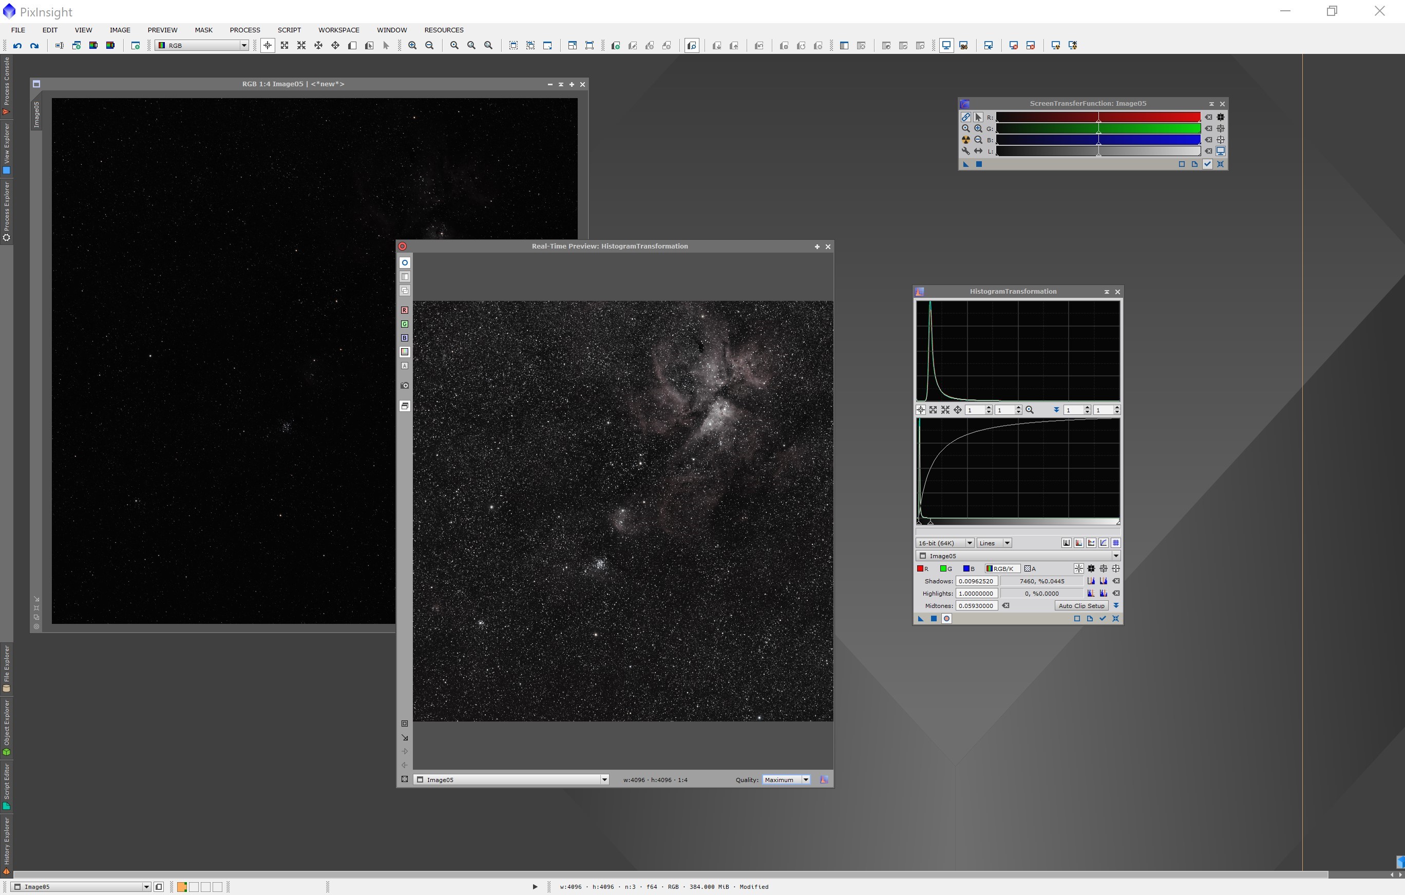Viewport: 1405px width, 895px height.
Task: Click STF linked RGB channels chain icon
Action: (965, 117)
